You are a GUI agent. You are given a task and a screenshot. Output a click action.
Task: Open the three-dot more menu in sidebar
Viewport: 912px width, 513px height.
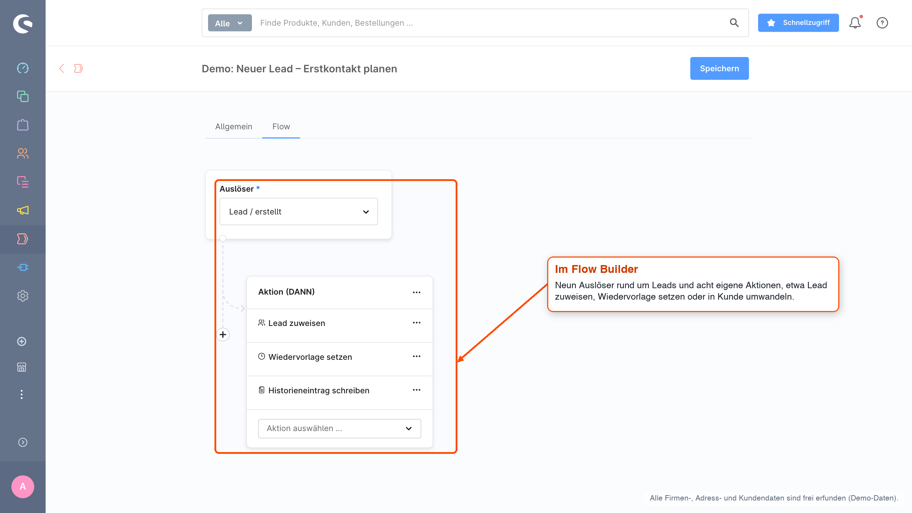coord(22,394)
